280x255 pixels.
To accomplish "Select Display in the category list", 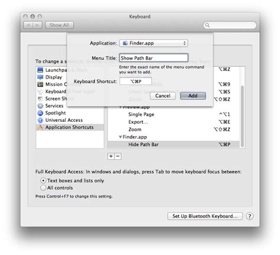I will click(70, 77).
